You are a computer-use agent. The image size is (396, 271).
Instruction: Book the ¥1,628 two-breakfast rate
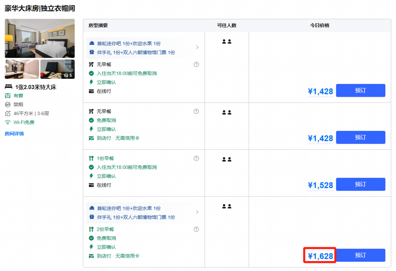pyautogui.click(x=360, y=255)
